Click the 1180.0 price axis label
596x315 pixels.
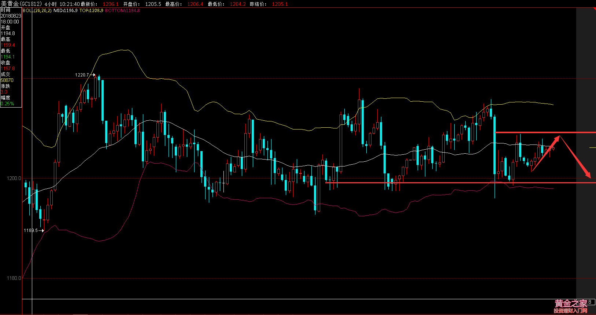coord(14,278)
